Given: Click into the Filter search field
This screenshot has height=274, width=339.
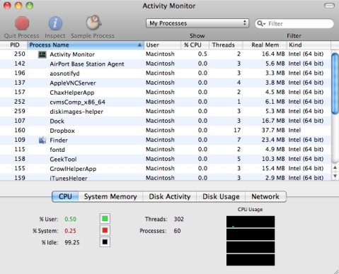Looking at the screenshot, I should click(x=294, y=23).
